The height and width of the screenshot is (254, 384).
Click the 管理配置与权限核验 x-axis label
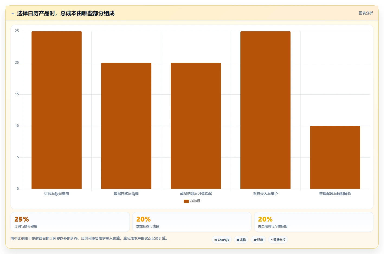coord(335,194)
